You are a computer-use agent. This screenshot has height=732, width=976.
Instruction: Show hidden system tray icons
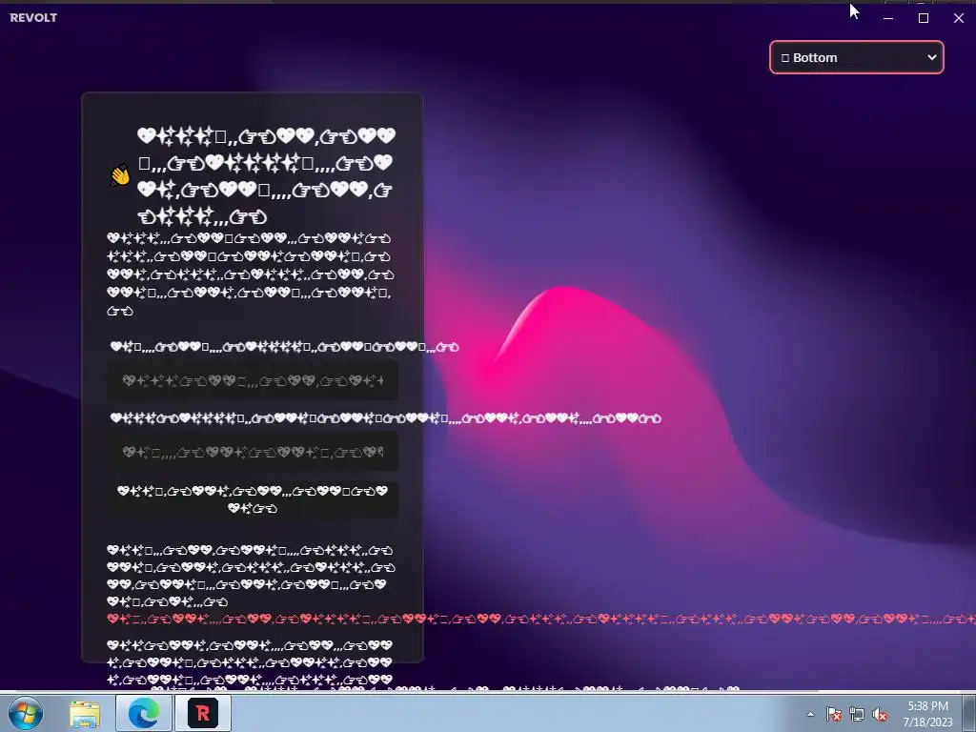[810, 714]
